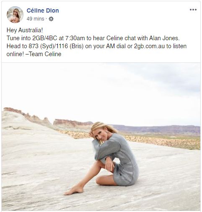The width and height of the screenshot is (202, 212).
Task: Open the desert photo attached to post
Action: tap(101, 137)
